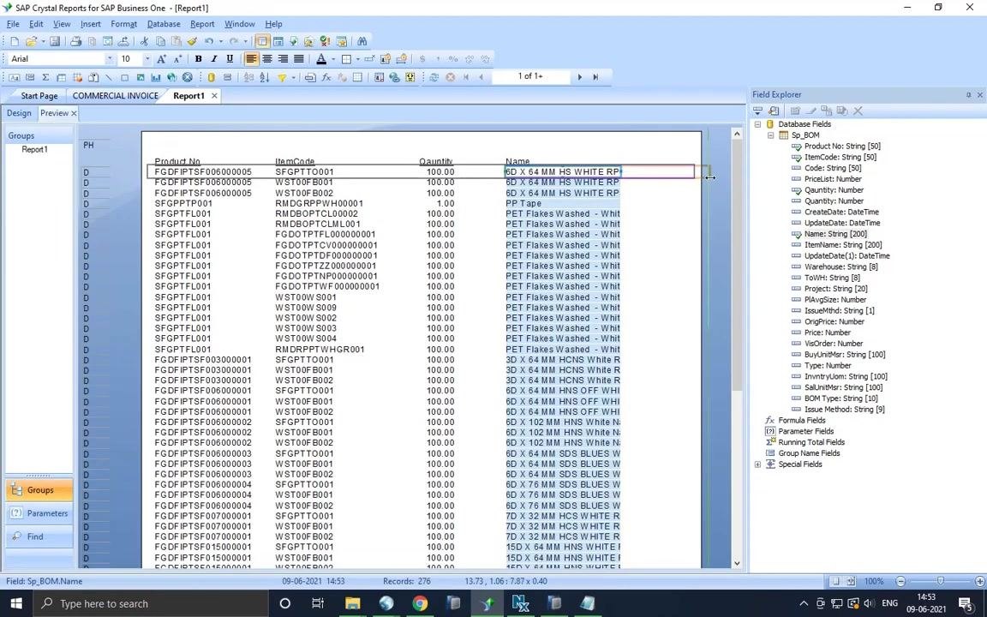Open the Open-file dropdown arrow
Image resolution: width=987 pixels, height=617 pixels.
43,41
